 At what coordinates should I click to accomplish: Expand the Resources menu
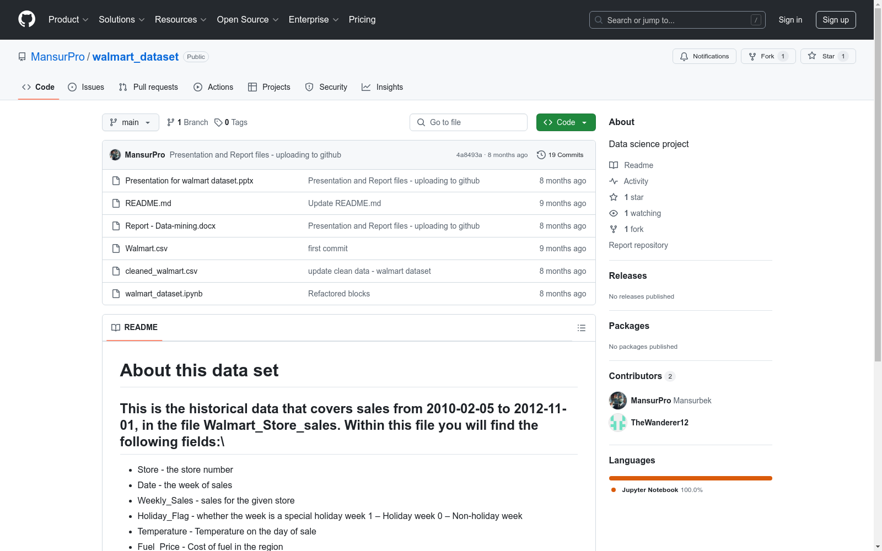(x=181, y=19)
